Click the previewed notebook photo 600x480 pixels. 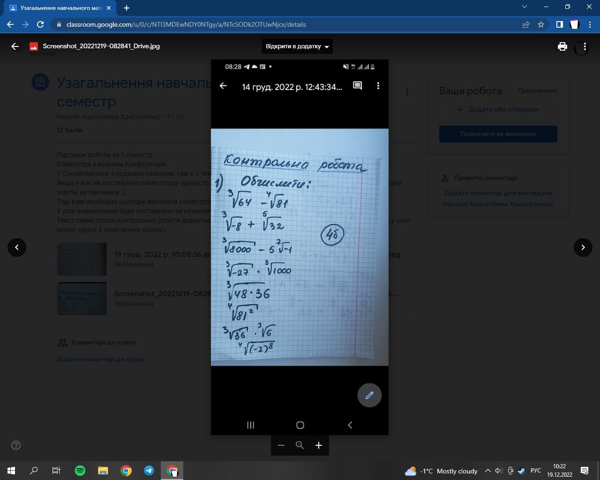(x=300, y=247)
